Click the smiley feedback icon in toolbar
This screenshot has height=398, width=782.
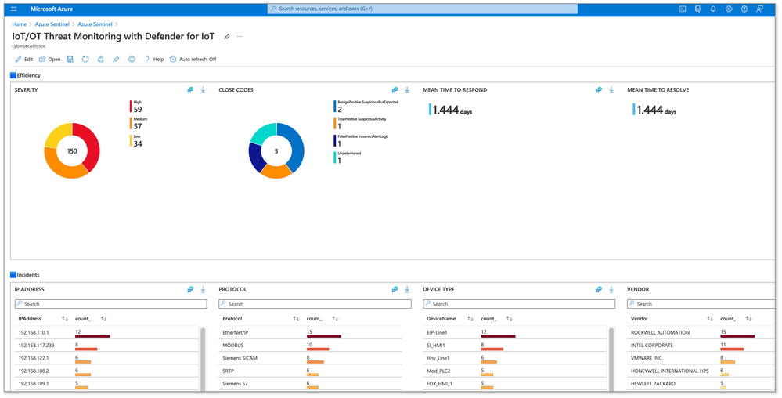[132, 59]
